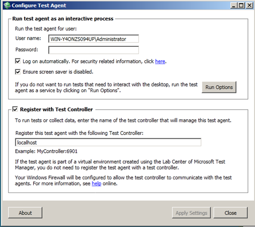
Task: Click the Apply Settings button
Action: click(x=191, y=213)
